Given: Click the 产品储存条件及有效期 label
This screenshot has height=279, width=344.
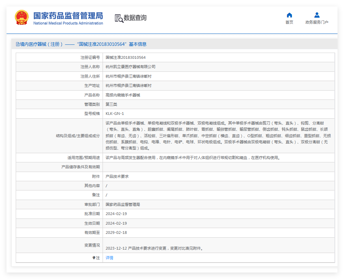Looking at the screenshot, I should pos(80,167).
